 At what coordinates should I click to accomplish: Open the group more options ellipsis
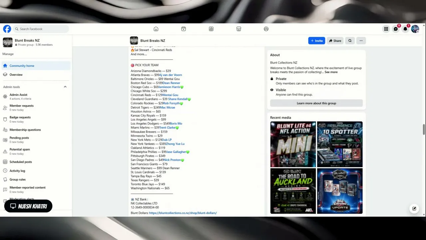coord(361,41)
